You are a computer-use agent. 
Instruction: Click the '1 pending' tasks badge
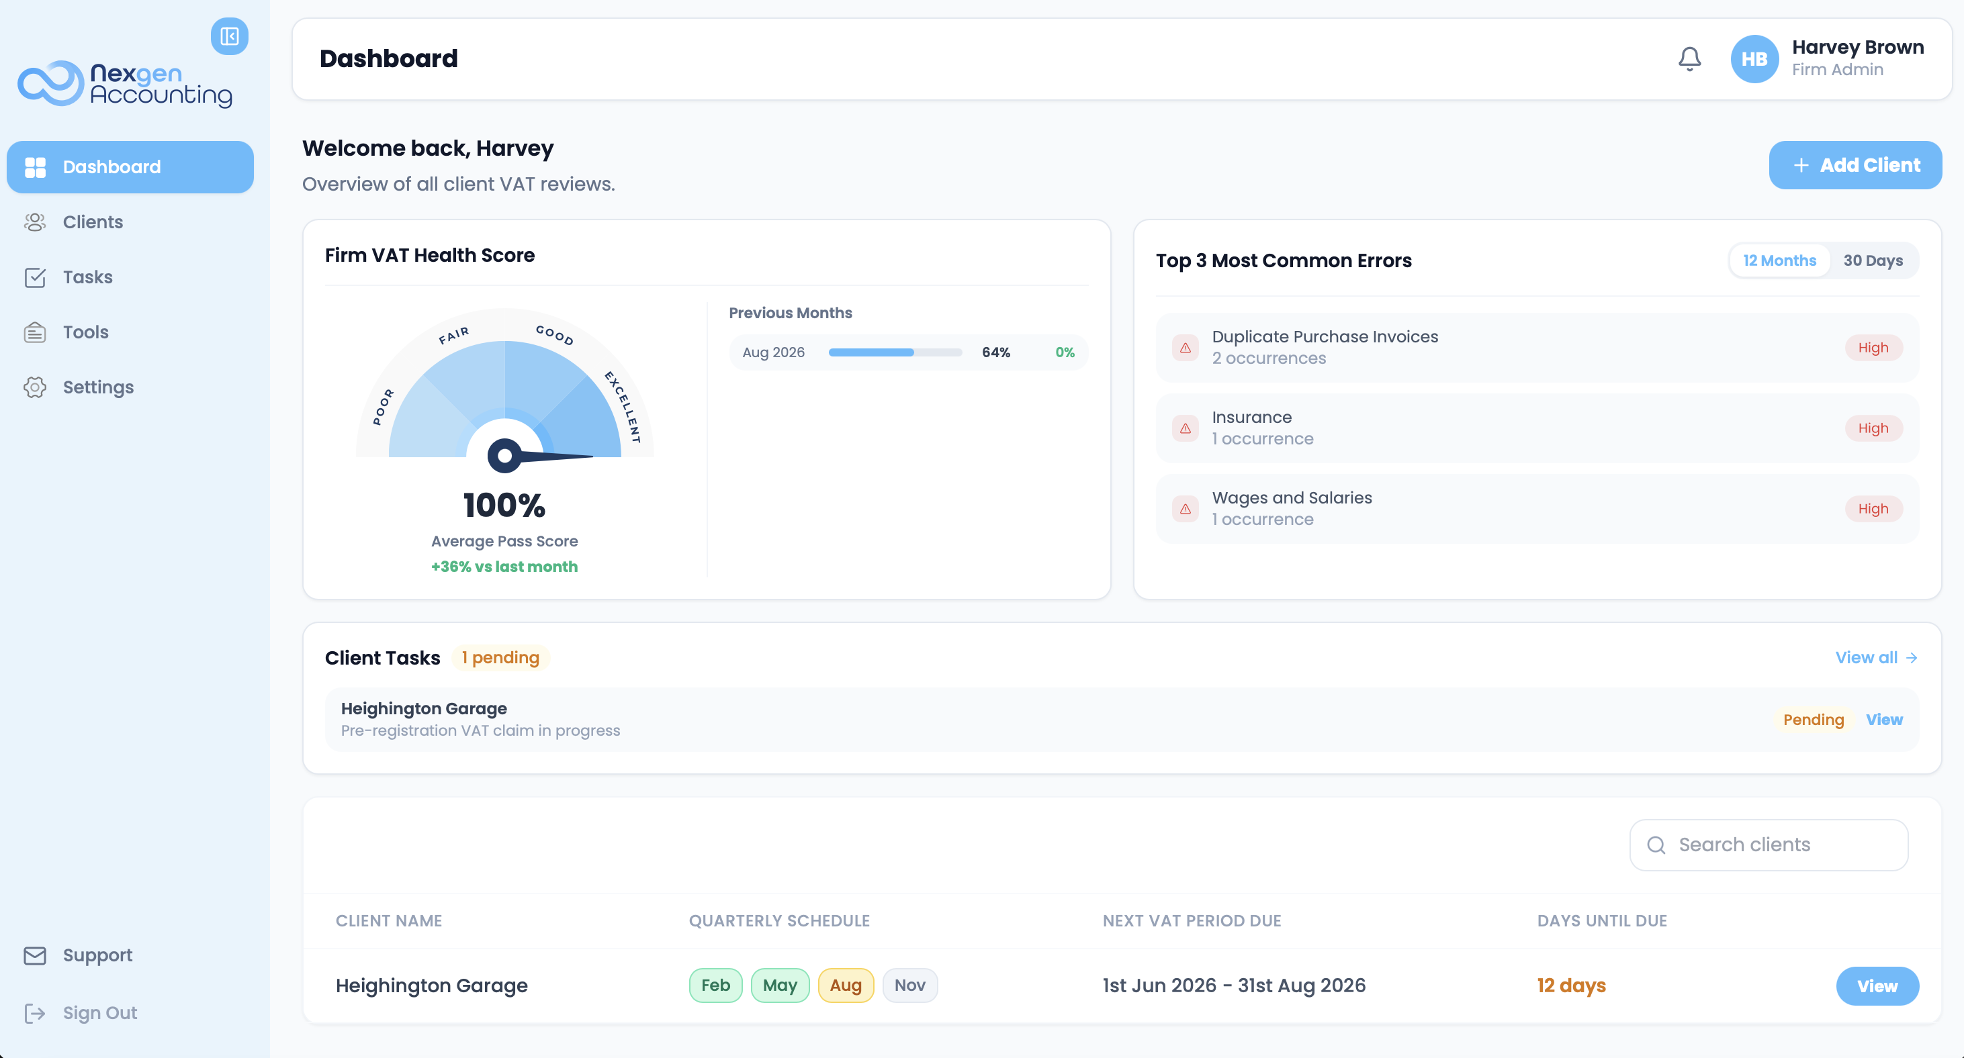tap(500, 658)
